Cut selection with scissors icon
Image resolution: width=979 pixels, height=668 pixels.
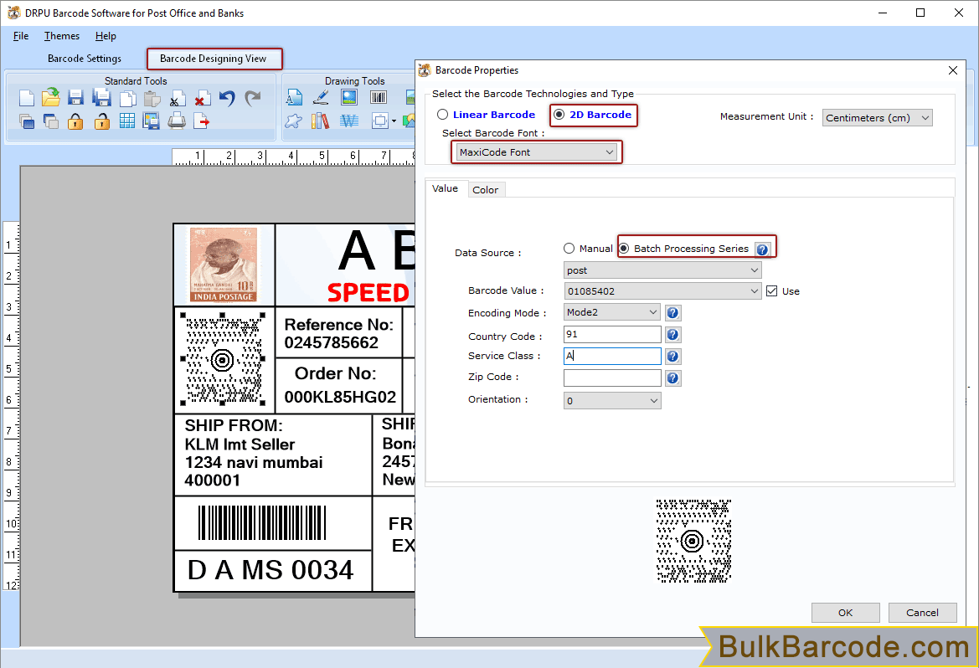pos(176,99)
